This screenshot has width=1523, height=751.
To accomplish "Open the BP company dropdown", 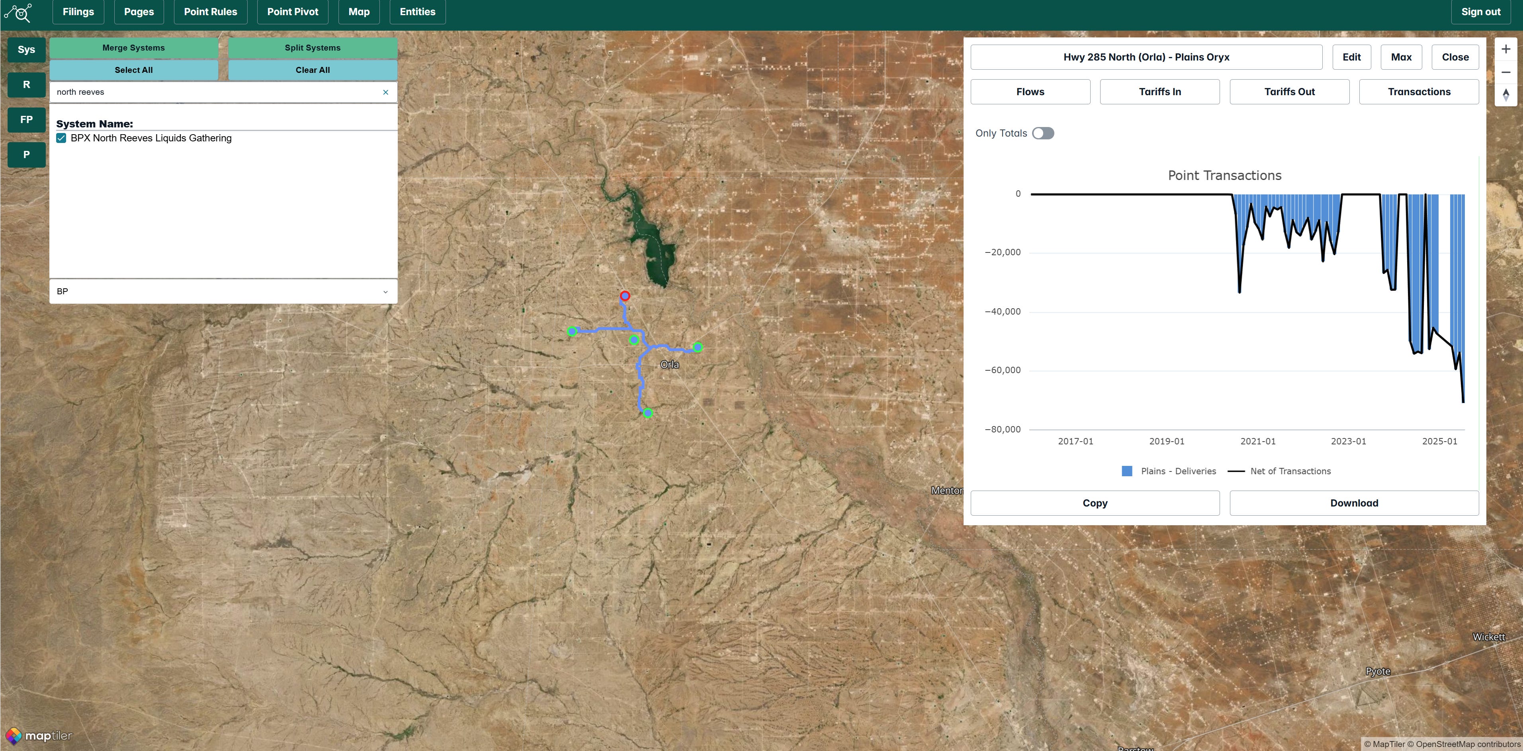I will [223, 291].
